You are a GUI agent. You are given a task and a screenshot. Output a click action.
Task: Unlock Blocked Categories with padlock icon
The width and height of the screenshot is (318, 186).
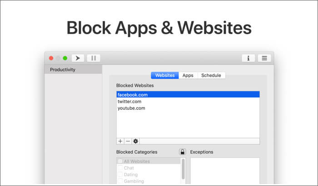click(x=182, y=152)
